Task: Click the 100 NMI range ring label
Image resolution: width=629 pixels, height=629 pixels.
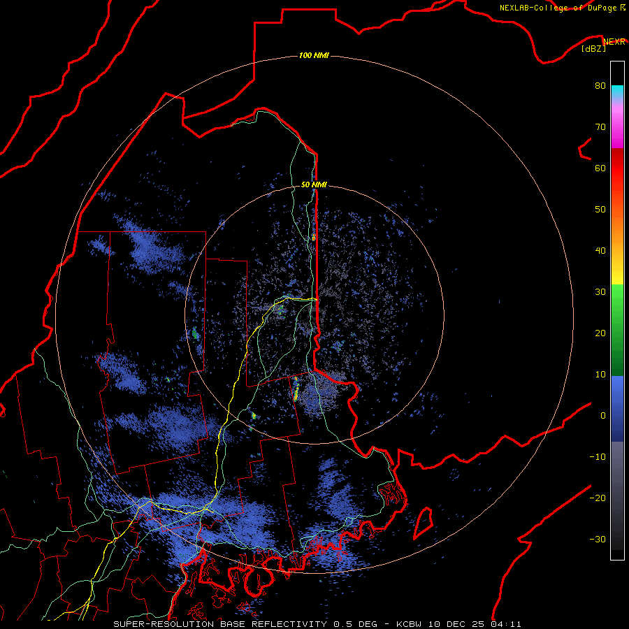Action: (314, 55)
